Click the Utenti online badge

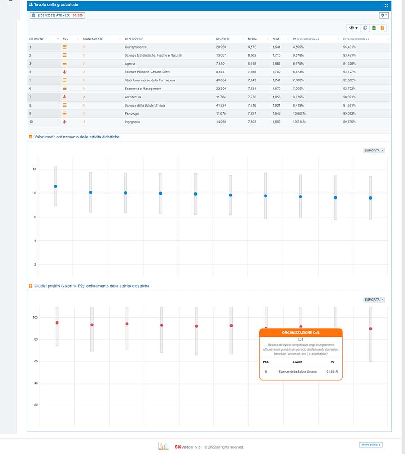[x=371, y=445]
